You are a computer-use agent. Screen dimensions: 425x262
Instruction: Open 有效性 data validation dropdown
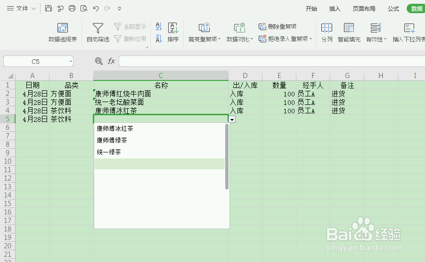click(376, 32)
